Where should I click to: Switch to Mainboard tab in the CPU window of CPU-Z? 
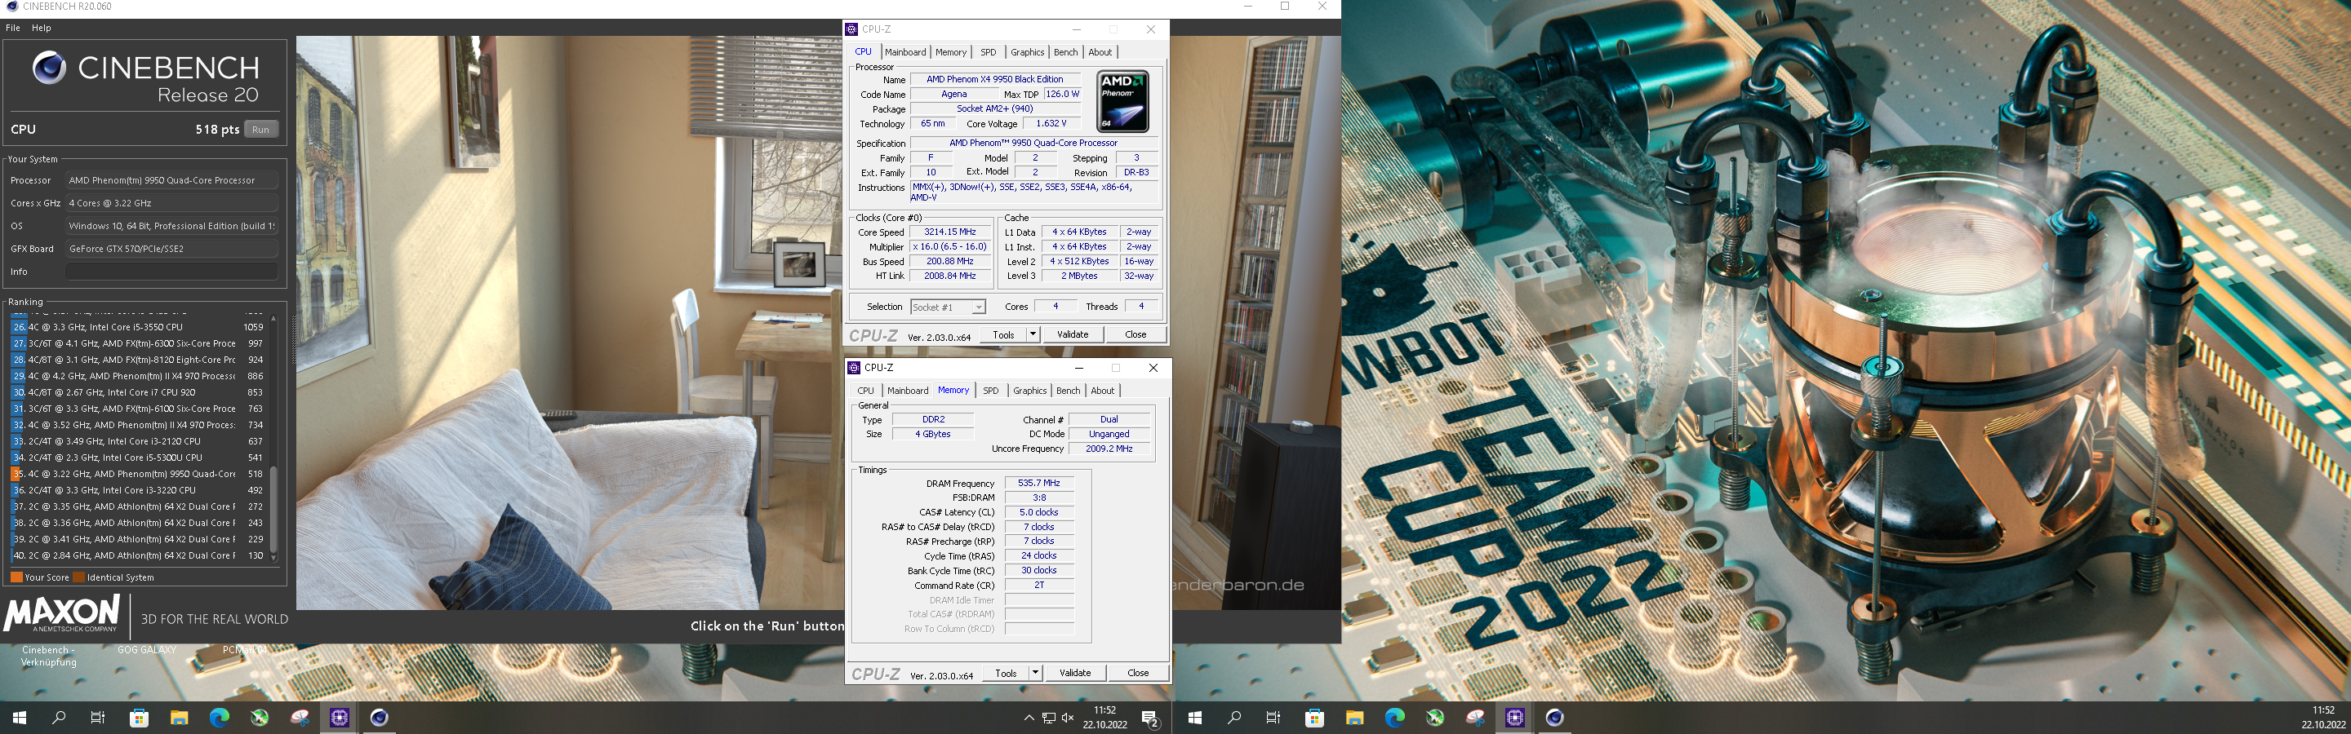(904, 52)
